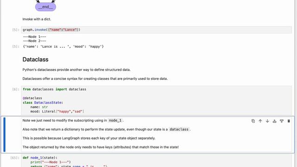This screenshot has height=167, width=297.
Task: Select the dataclass import code cell
Action: click(x=156, y=100)
